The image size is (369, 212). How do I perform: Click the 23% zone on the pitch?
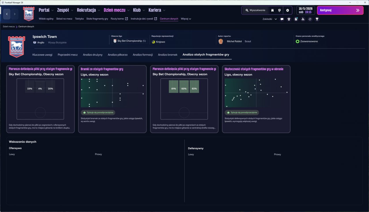pyautogui.click(x=30, y=86)
